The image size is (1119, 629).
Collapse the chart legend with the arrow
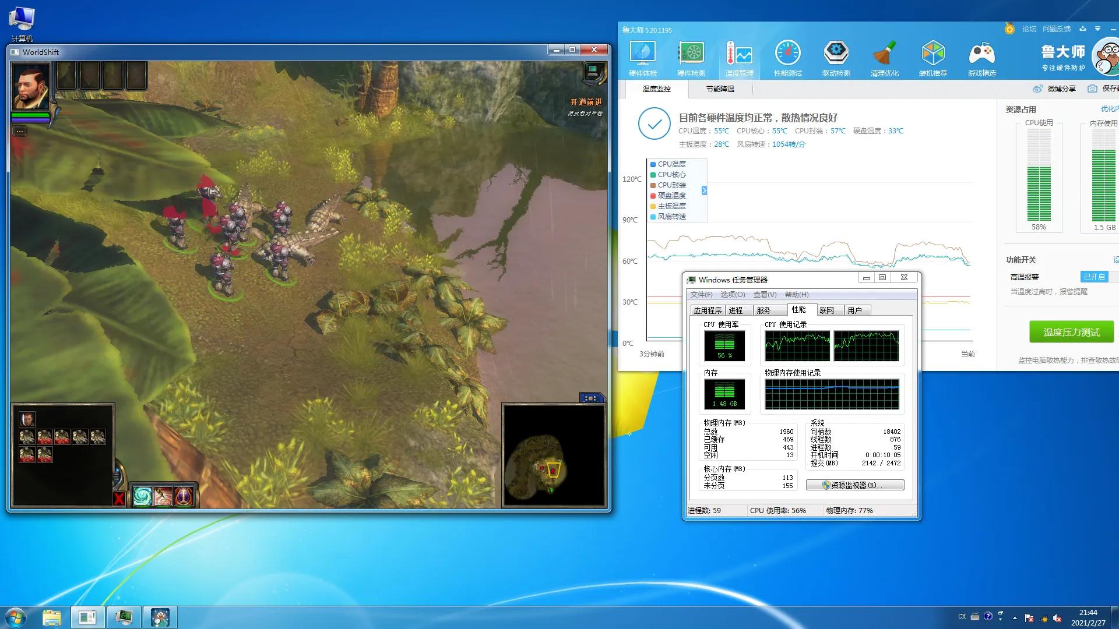point(704,190)
